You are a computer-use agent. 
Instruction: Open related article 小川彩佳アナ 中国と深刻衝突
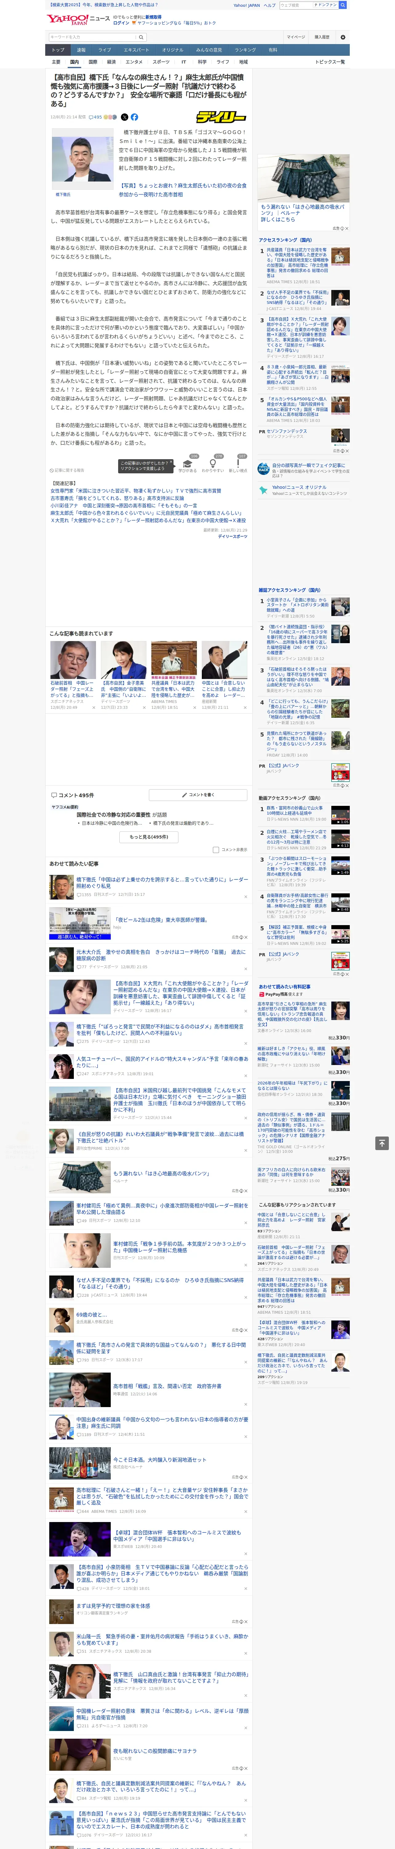click(123, 505)
